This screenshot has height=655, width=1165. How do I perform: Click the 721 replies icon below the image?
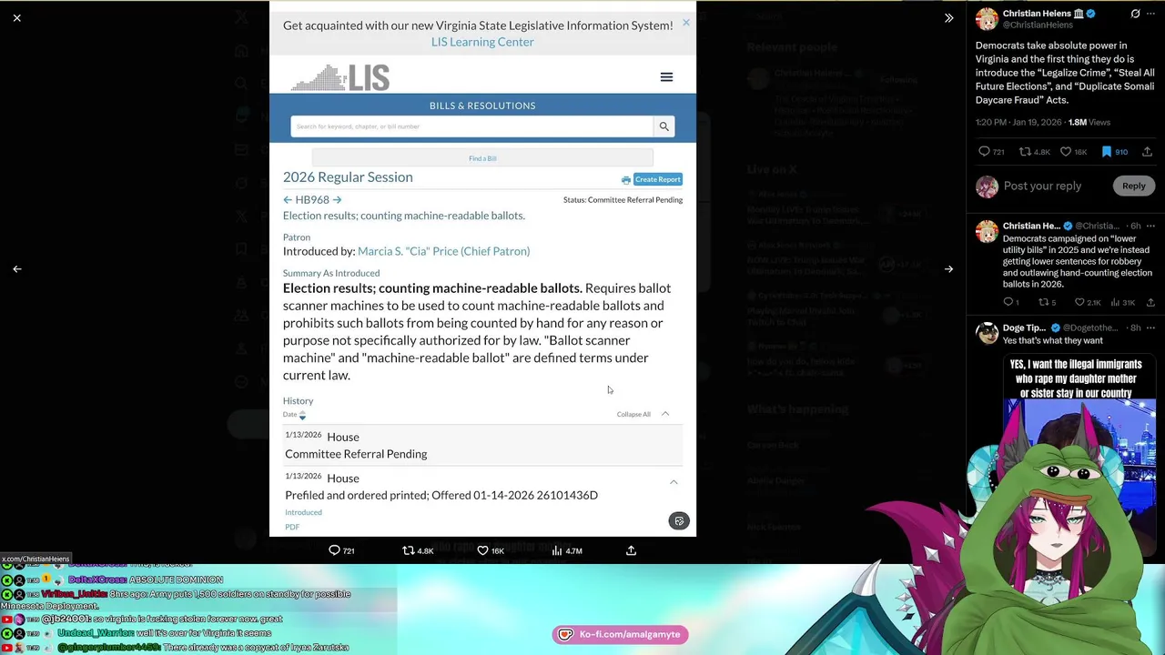pos(341,550)
